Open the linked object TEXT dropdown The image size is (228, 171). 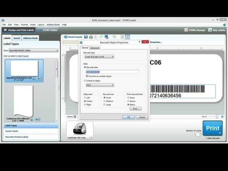pyautogui.click(x=100, y=85)
